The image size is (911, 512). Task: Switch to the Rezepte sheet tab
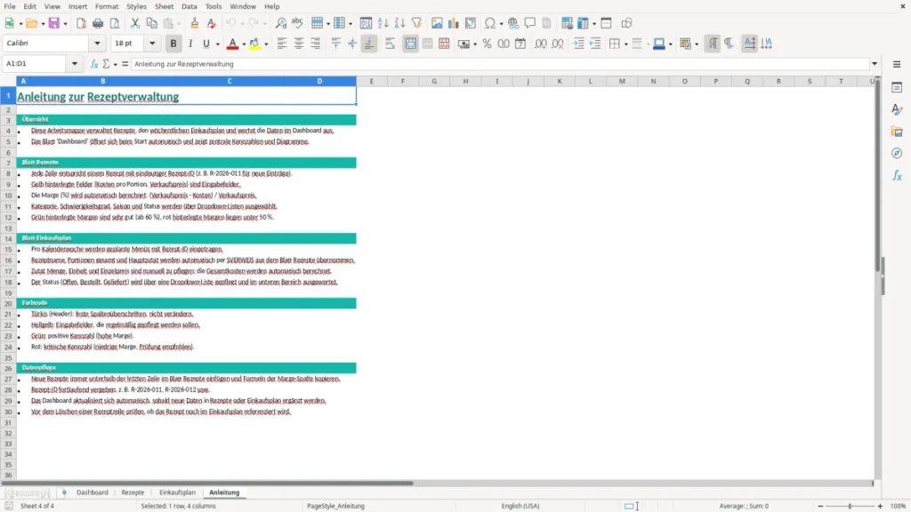tap(133, 492)
